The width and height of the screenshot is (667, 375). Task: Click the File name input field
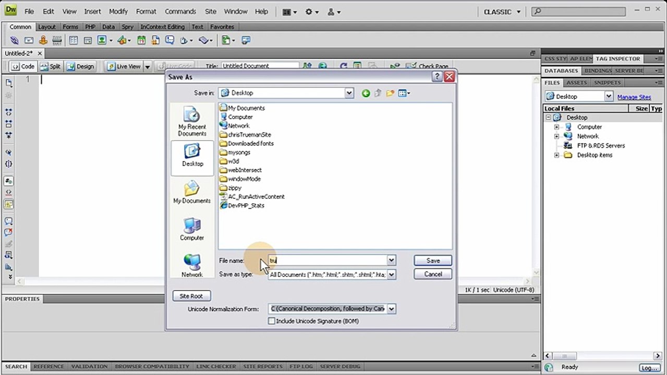pos(328,260)
